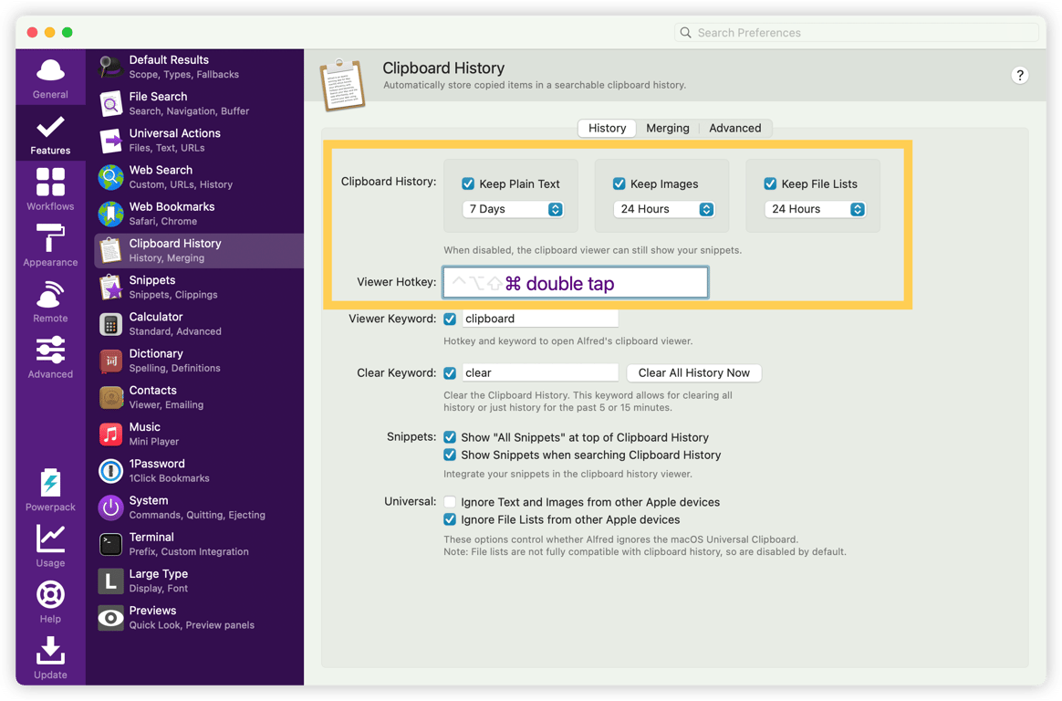The image size is (1062, 701).
Task: Toggle Clear Keyword checkbox
Action: 450,372
